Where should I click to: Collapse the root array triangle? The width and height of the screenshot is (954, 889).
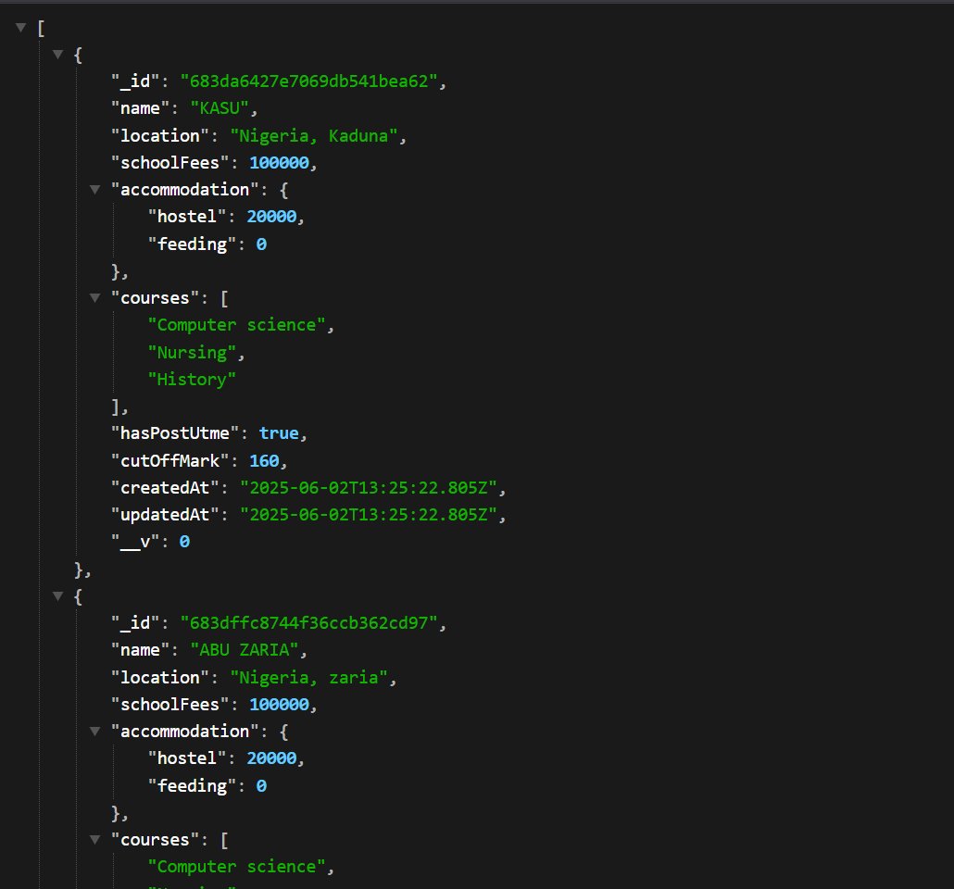(20, 28)
